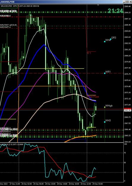The height and width of the screenshot is (186, 132).
Task: Click the WH3 cyan square marker
Action: pos(105,122)
